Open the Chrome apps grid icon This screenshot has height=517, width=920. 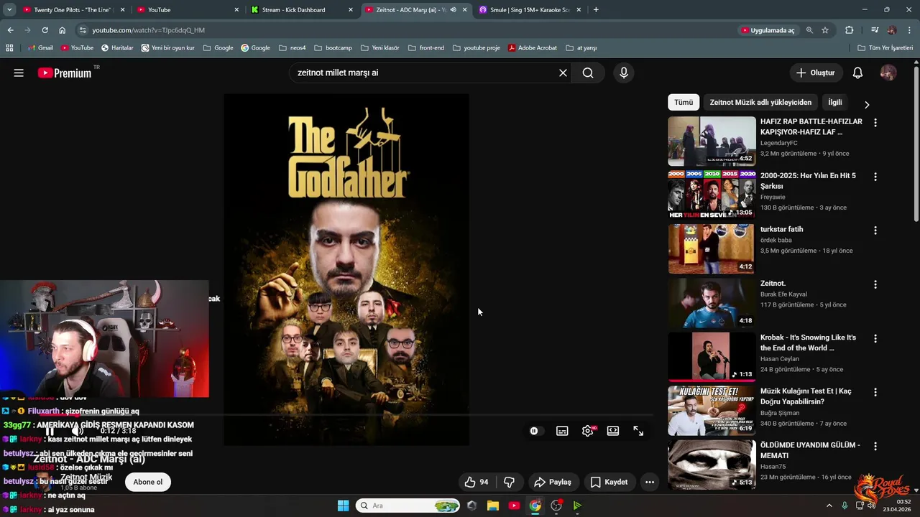pos(9,48)
